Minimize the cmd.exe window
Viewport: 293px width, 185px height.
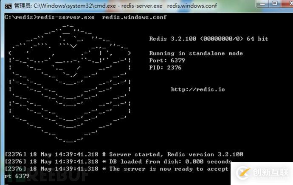pyautogui.click(x=262, y=3)
